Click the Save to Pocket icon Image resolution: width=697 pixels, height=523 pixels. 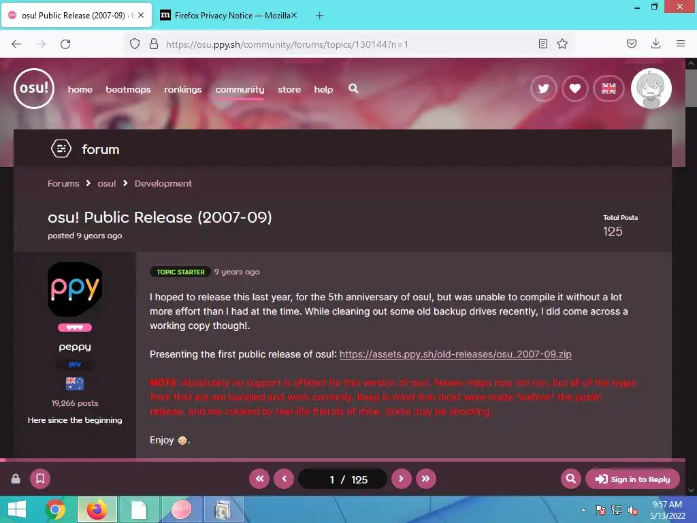click(x=632, y=44)
